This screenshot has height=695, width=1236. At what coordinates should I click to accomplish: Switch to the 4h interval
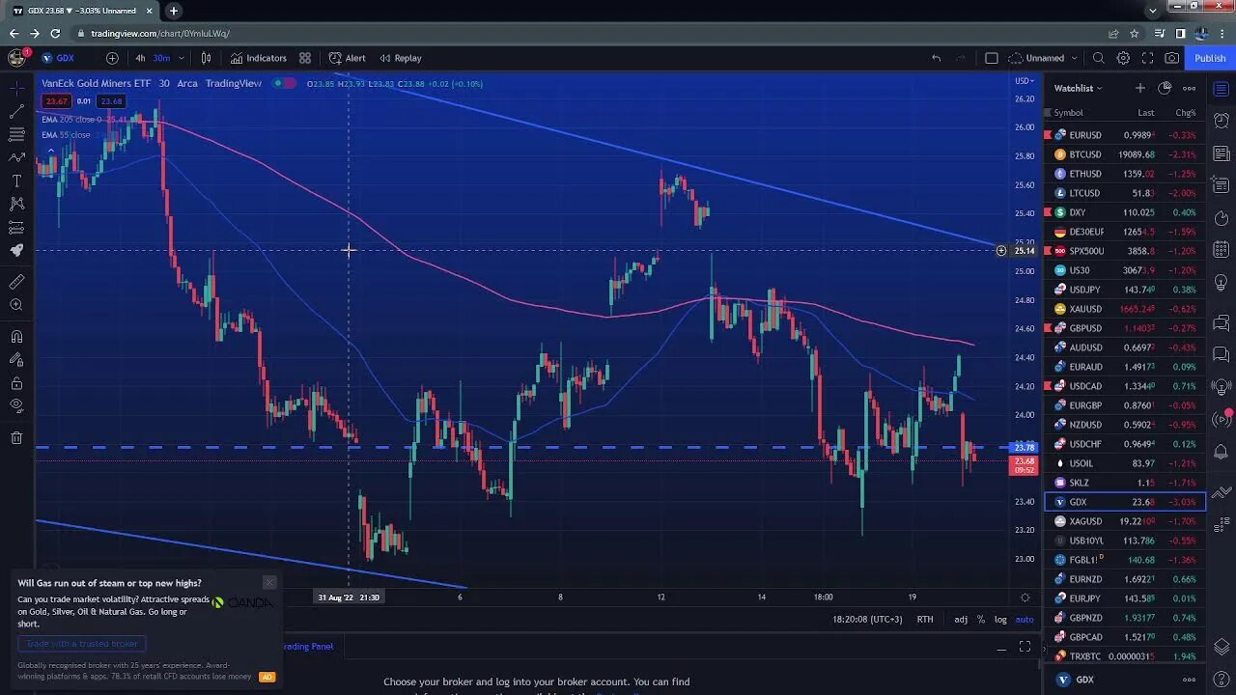[140, 58]
